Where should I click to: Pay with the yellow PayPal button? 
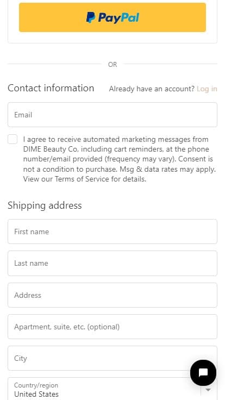[112, 17]
